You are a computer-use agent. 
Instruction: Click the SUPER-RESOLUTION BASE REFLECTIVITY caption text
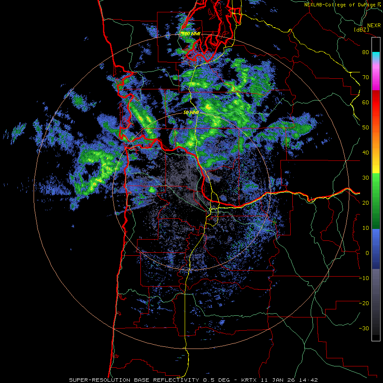134,380
